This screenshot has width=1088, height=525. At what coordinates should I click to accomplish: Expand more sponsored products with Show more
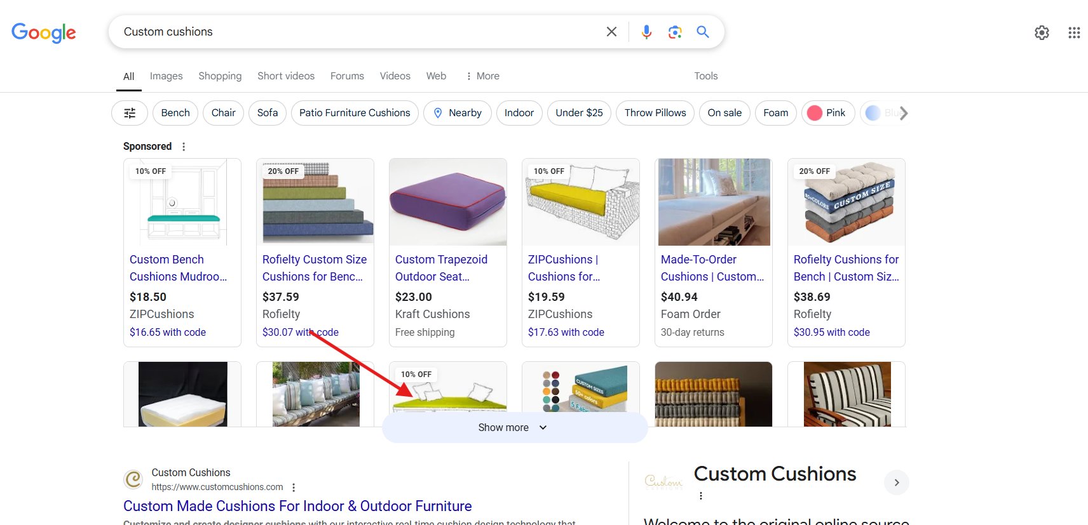(x=515, y=428)
